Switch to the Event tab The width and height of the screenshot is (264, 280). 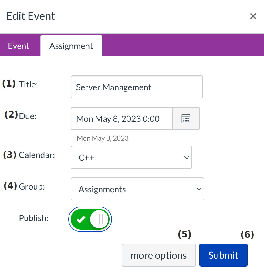(19, 46)
